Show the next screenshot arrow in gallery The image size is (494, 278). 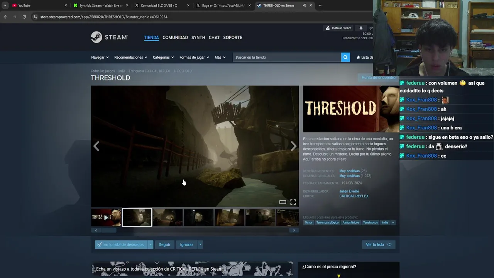(x=293, y=146)
